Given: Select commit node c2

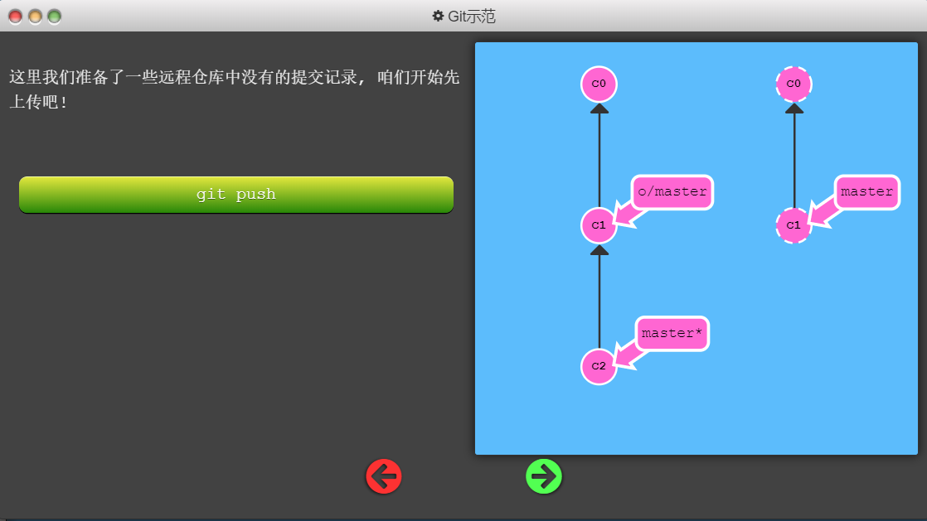Looking at the screenshot, I should click(599, 366).
